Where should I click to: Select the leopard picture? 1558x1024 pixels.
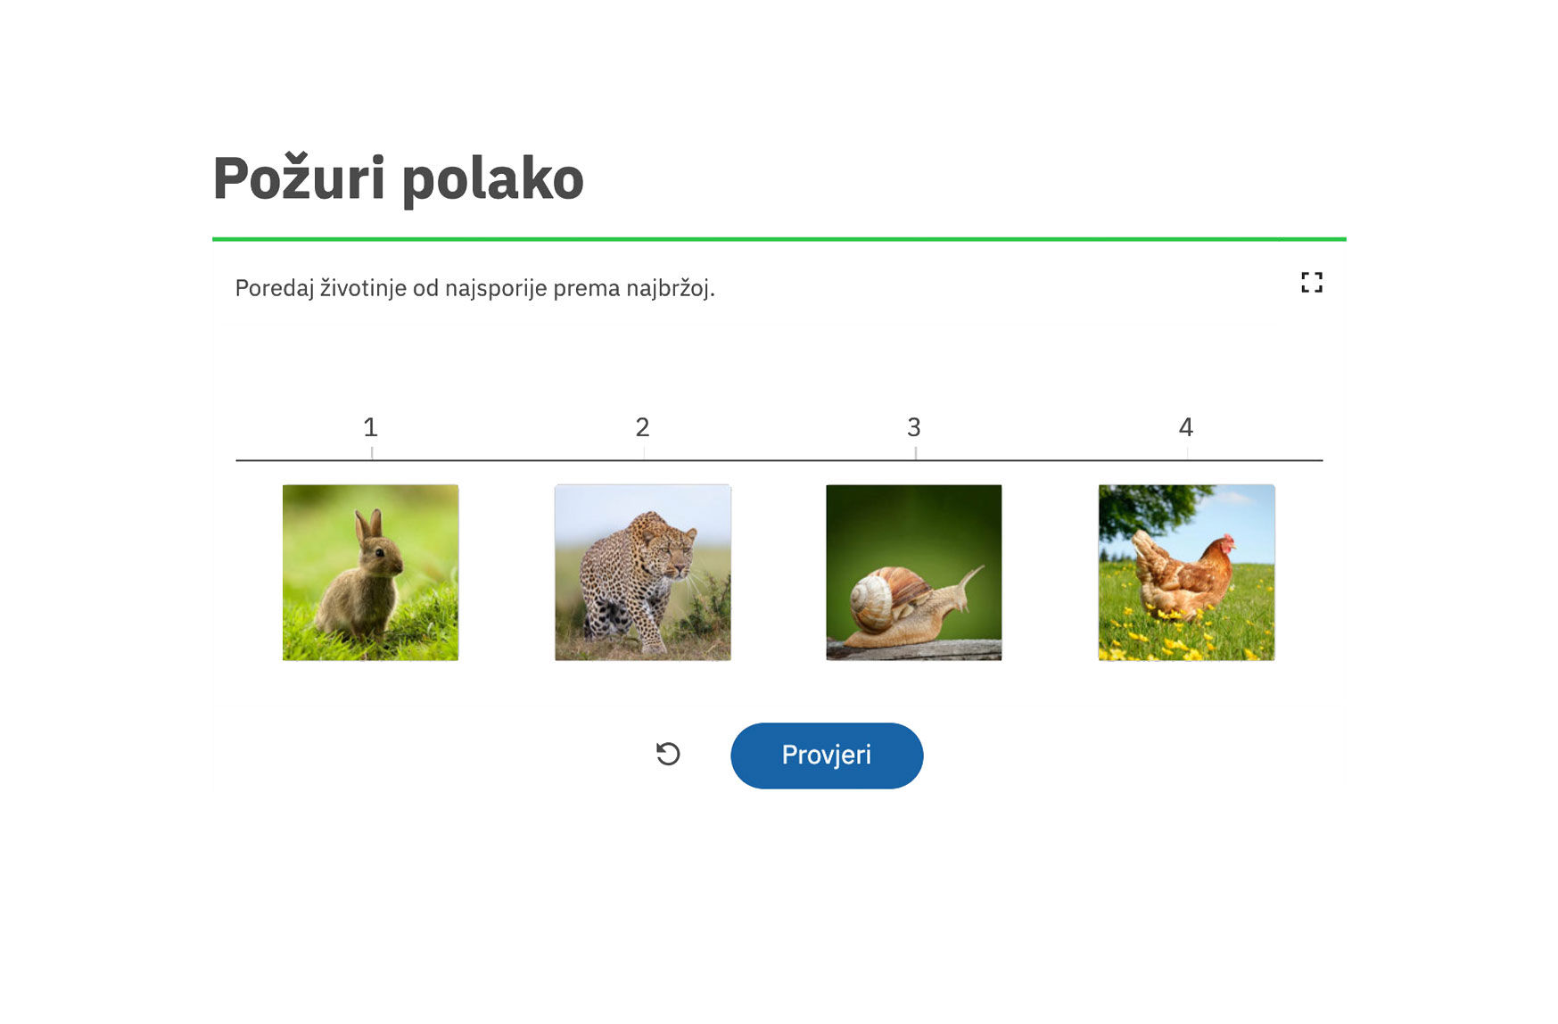point(642,573)
